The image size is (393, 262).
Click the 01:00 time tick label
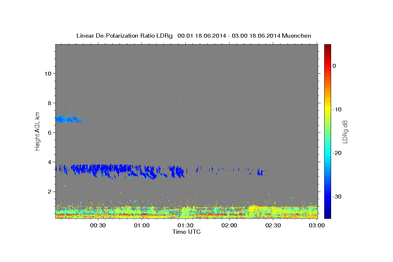[141, 225]
